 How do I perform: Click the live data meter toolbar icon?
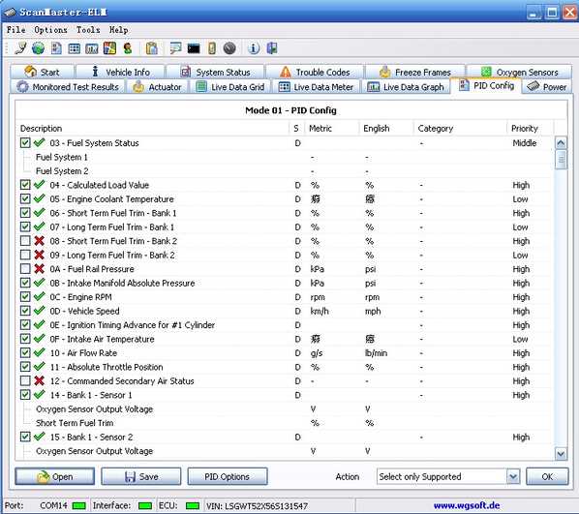(x=75, y=48)
